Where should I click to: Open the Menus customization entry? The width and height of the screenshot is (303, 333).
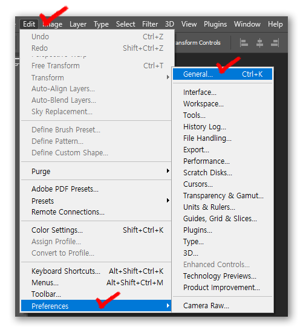click(x=96, y=283)
